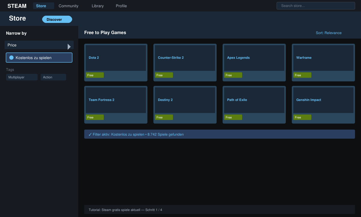Click the Discover button
The width and height of the screenshot is (361, 217).
tap(57, 19)
